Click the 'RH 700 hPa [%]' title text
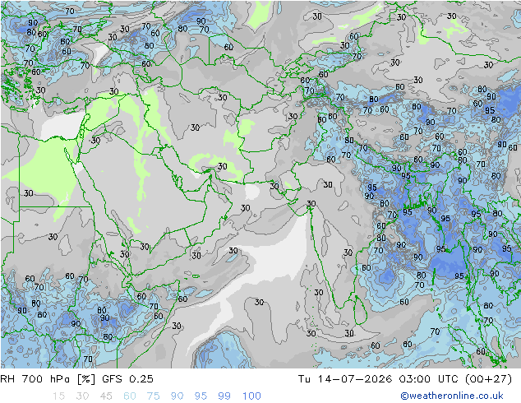This screenshot has height=403, width=521. click(x=48, y=379)
